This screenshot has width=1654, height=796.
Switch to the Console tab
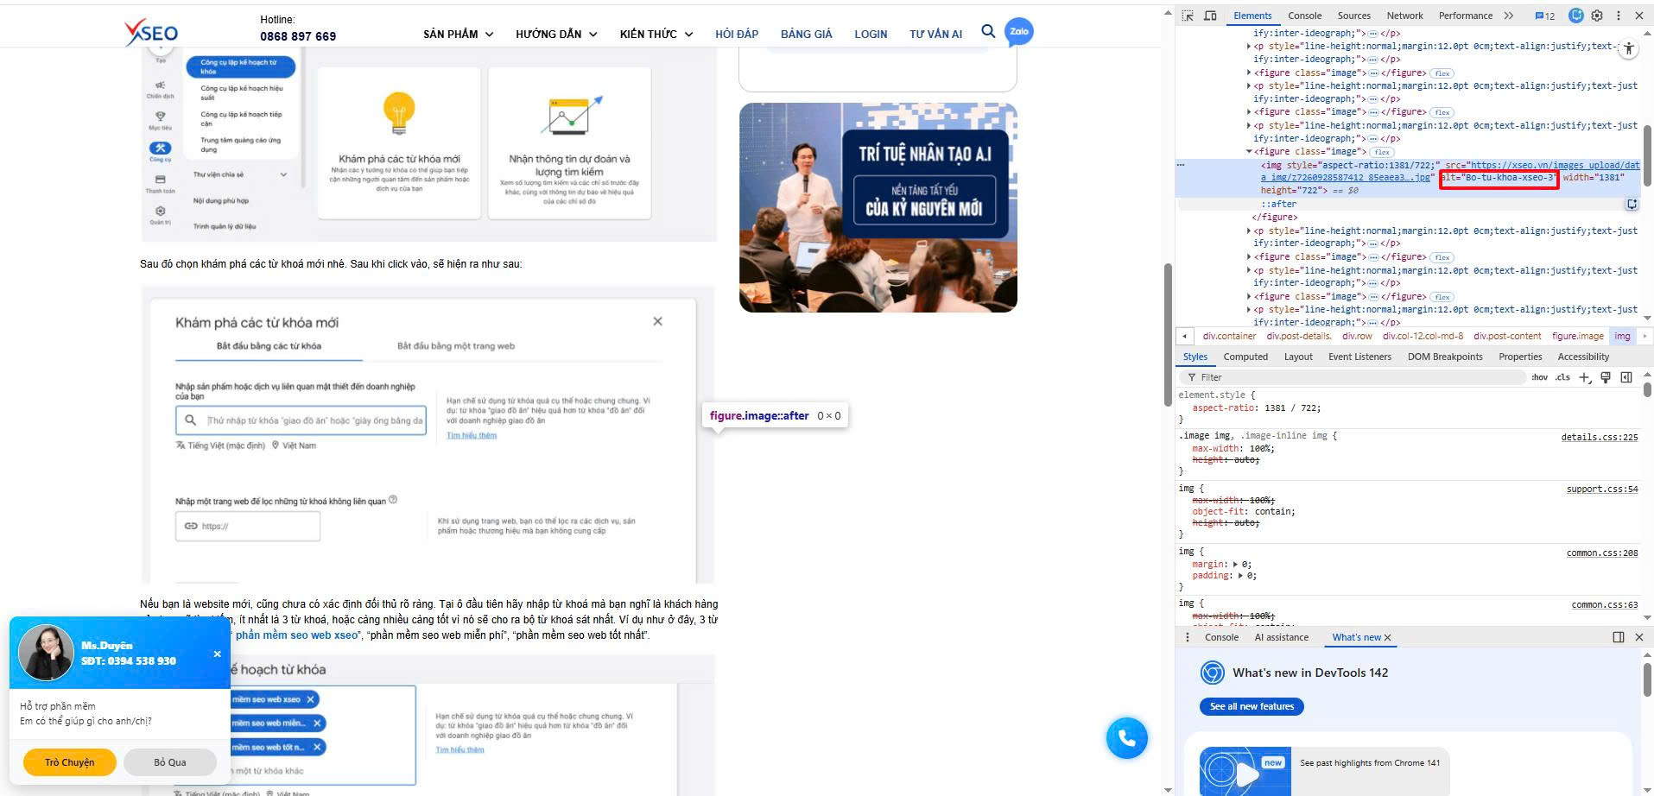(1304, 16)
